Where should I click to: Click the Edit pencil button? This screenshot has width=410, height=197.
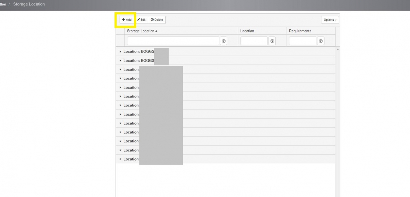[x=141, y=20]
